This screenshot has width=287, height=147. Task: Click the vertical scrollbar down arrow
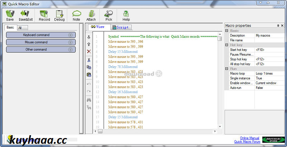click(220, 127)
